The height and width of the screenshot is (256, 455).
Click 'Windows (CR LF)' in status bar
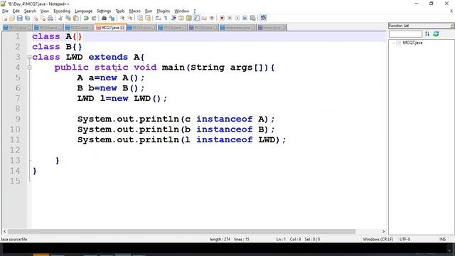coord(378,239)
